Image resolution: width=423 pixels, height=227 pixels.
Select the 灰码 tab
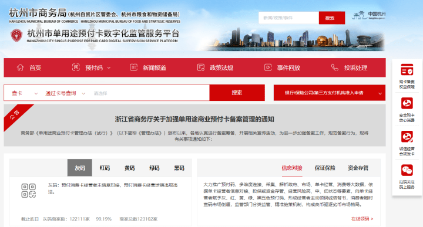click(x=79, y=168)
